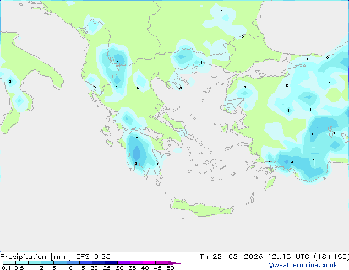Click the 'Th 28-05-2026' date text
The image size is (349, 270).
(x=231, y=257)
